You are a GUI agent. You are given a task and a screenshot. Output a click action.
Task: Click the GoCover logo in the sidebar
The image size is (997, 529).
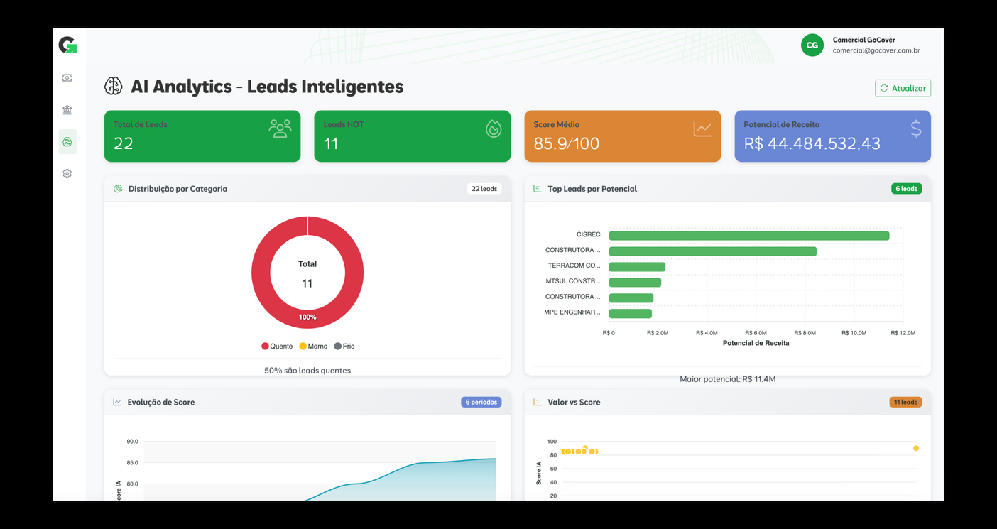click(67, 45)
